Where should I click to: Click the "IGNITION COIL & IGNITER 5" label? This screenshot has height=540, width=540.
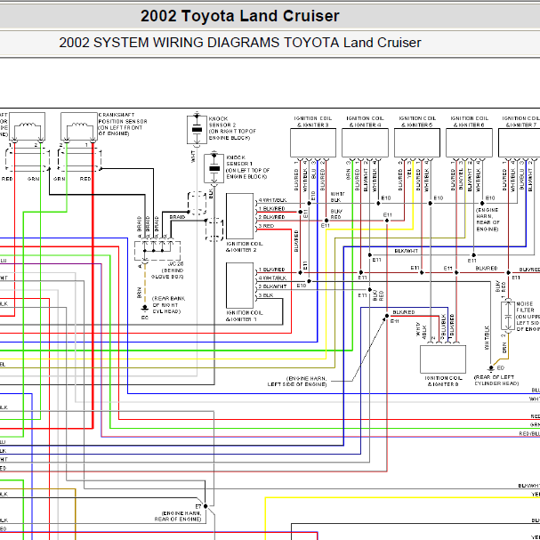[417, 122]
